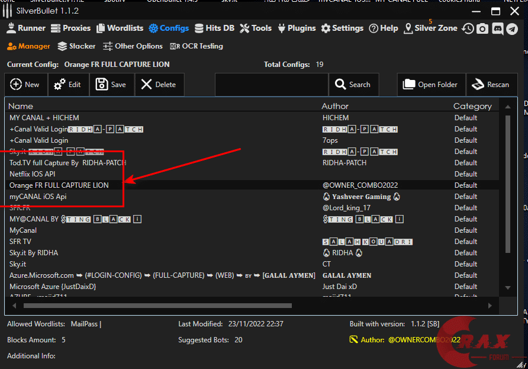Screen dimensions: 528x369
Task: Switch to the Runner tab
Action: click(25, 28)
